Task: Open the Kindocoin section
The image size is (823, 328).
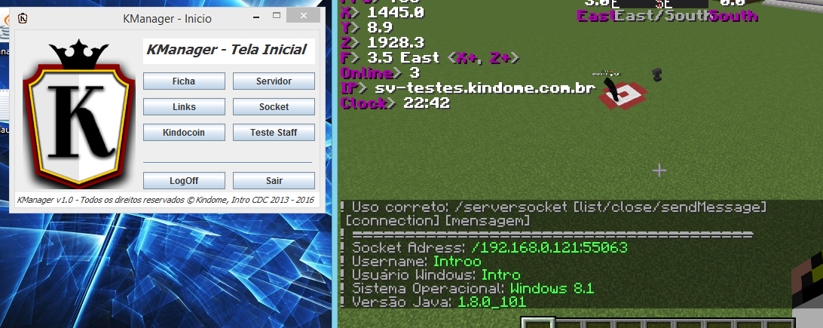Action: coord(184,132)
